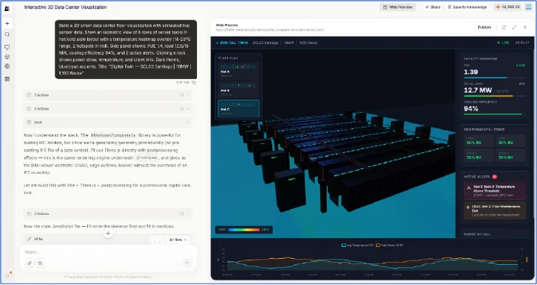The image size is (537, 285).
Task: Close the web preview panel
Action: click(x=525, y=27)
